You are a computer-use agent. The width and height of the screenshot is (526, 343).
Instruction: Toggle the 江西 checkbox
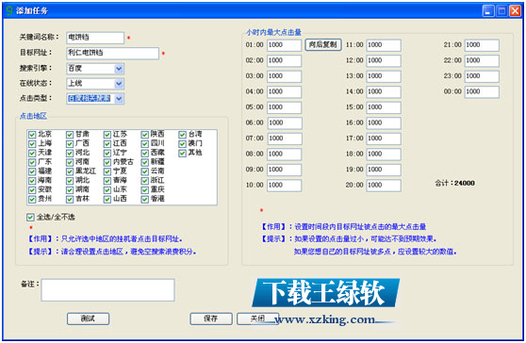[107, 144]
